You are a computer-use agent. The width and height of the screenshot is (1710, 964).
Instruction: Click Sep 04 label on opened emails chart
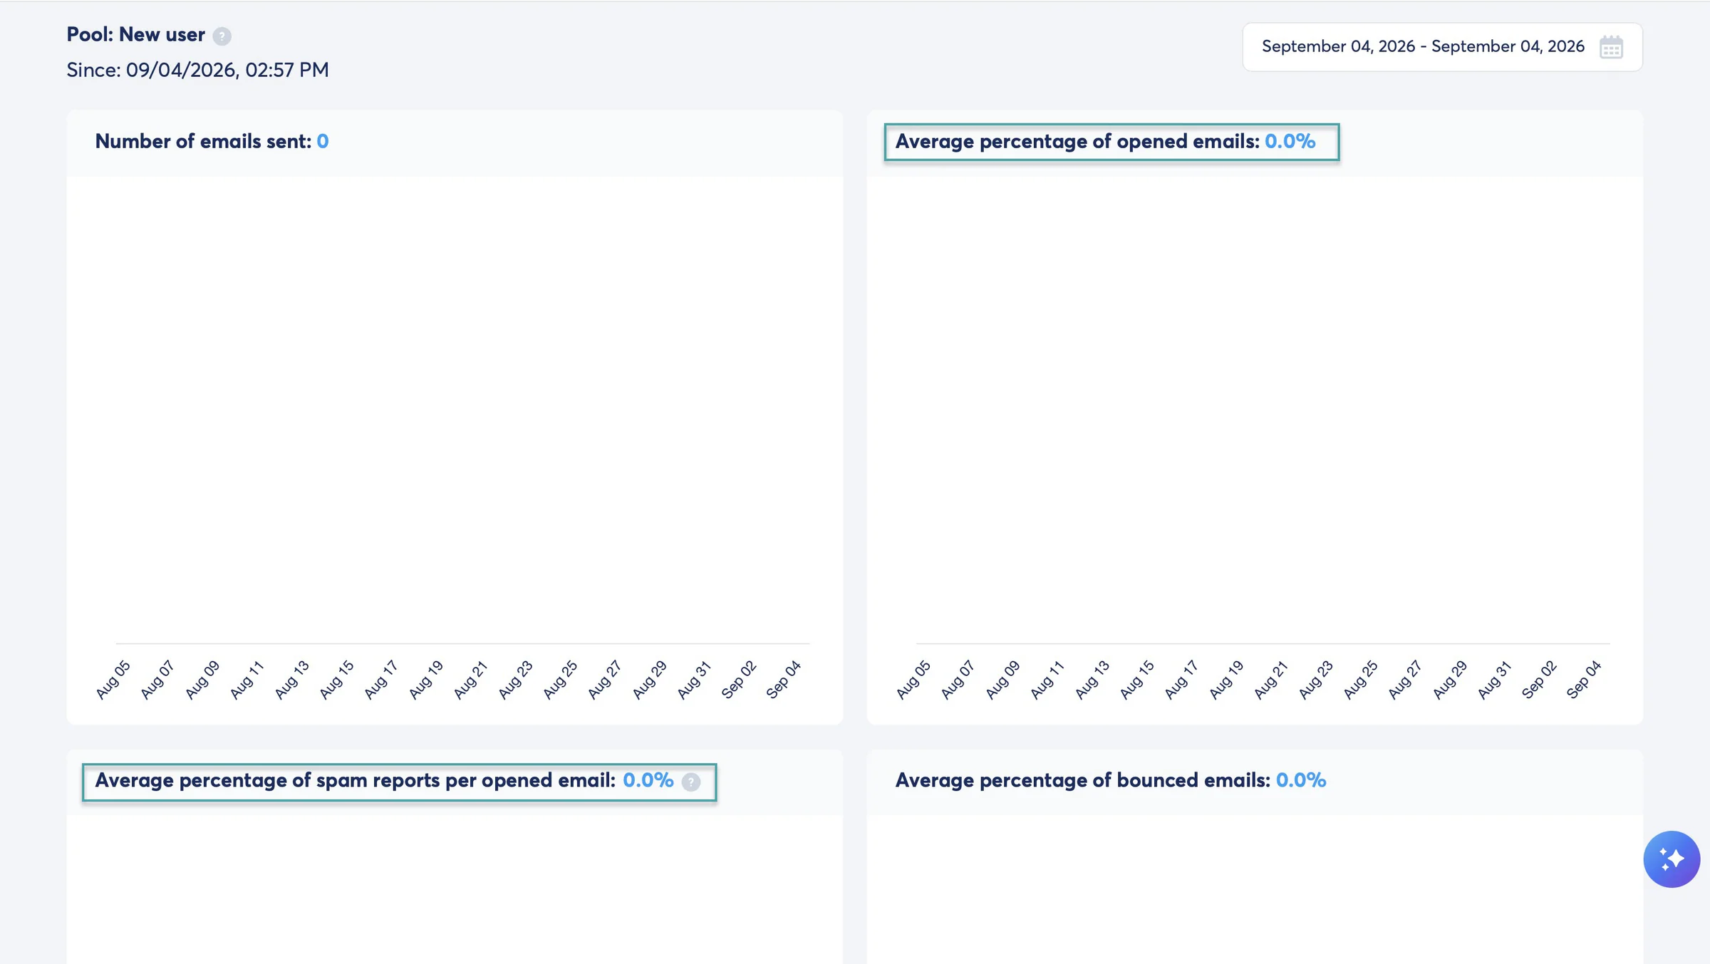1584,680
